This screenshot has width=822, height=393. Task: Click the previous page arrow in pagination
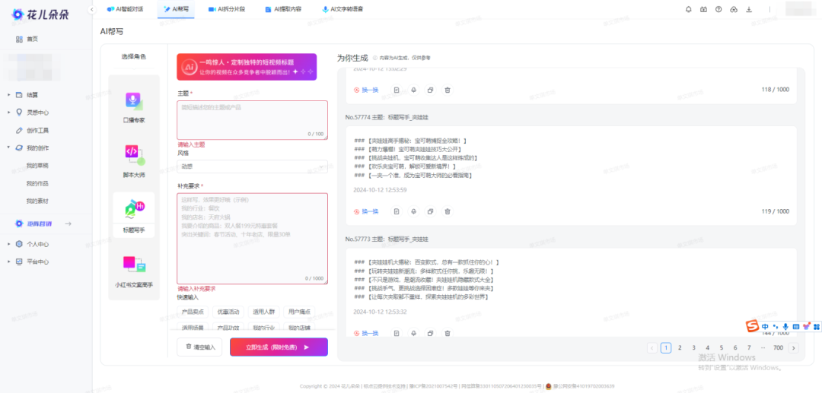point(652,347)
